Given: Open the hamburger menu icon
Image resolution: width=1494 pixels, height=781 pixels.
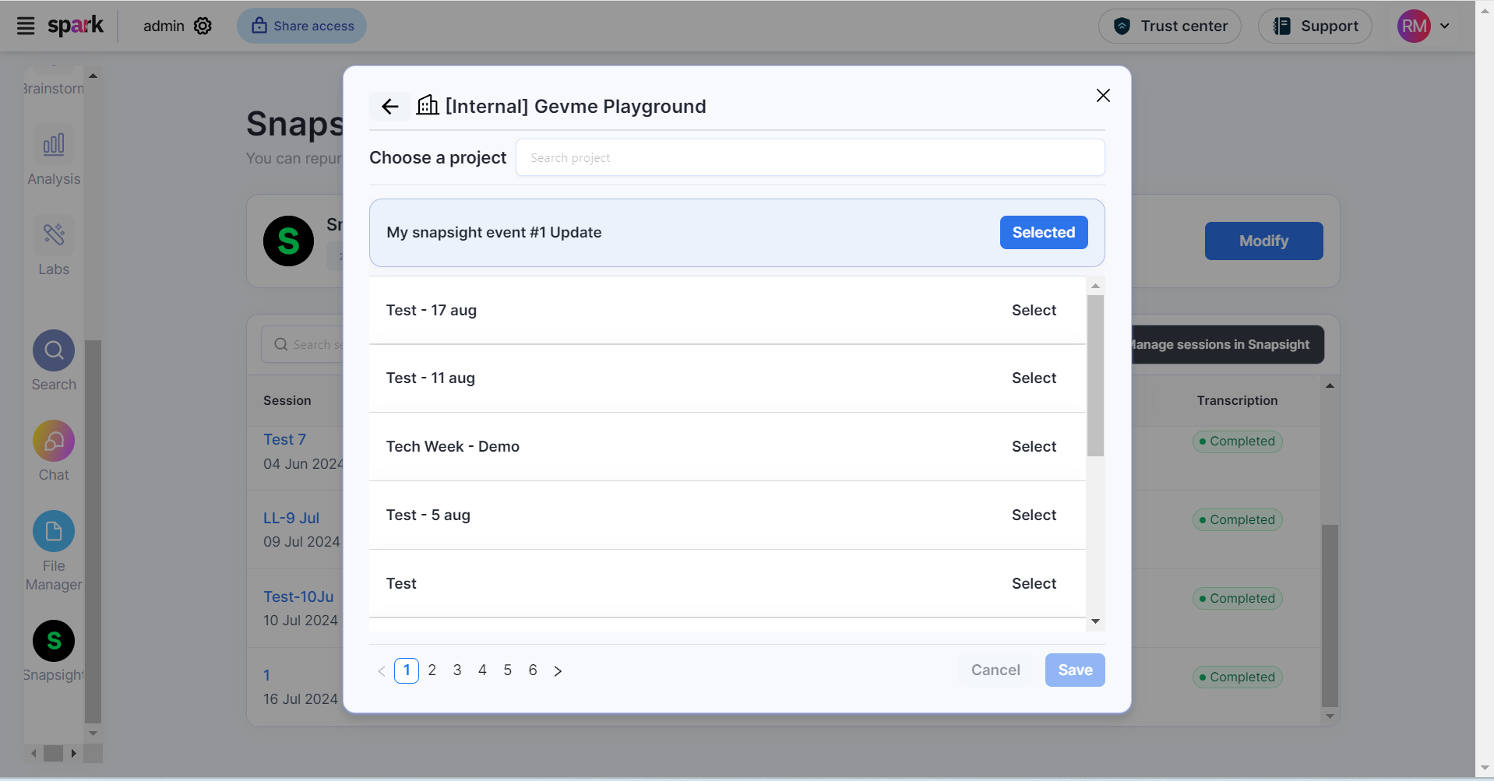Looking at the screenshot, I should click(x=26, y=26).
